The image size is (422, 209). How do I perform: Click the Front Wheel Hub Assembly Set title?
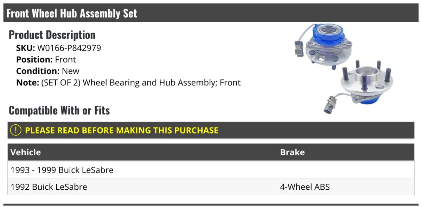click(x=72, y=13)
